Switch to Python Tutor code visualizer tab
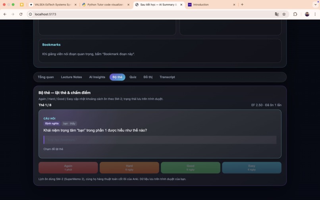 click(106, 4)
